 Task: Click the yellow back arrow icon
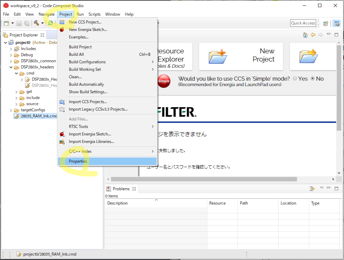pyautogui.click(x=313, y=35)
